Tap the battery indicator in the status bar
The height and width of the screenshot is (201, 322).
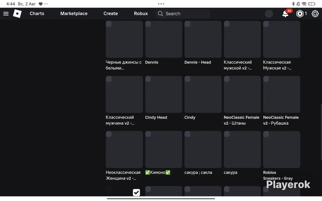pos(312,4)
